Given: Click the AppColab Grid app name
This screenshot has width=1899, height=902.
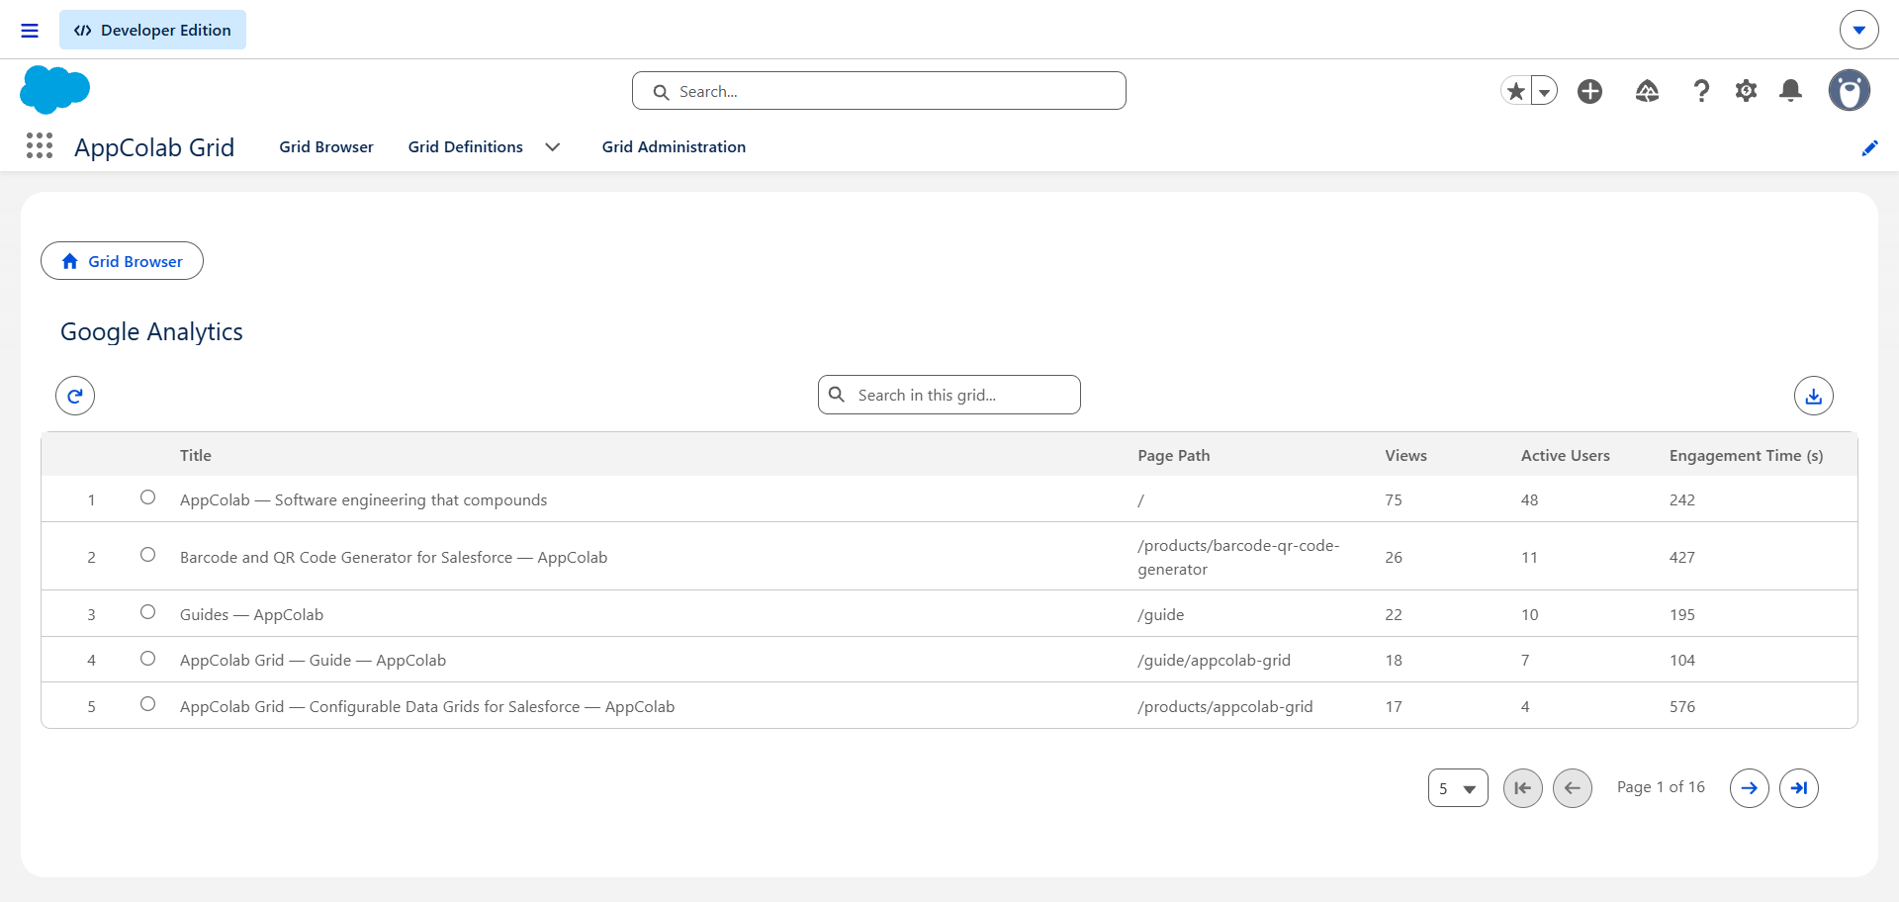Looking at the screenshot, I should coord(154,147).
